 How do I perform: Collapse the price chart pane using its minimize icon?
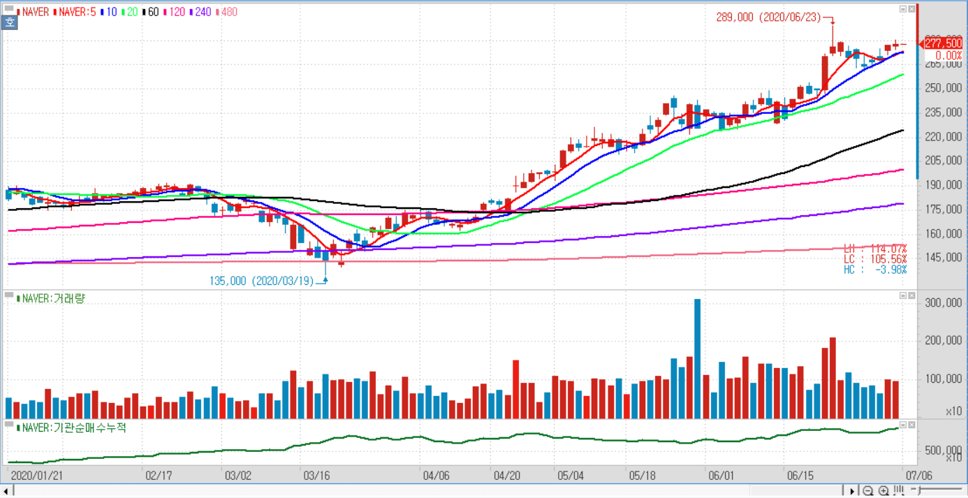click(x=903, y=9)
